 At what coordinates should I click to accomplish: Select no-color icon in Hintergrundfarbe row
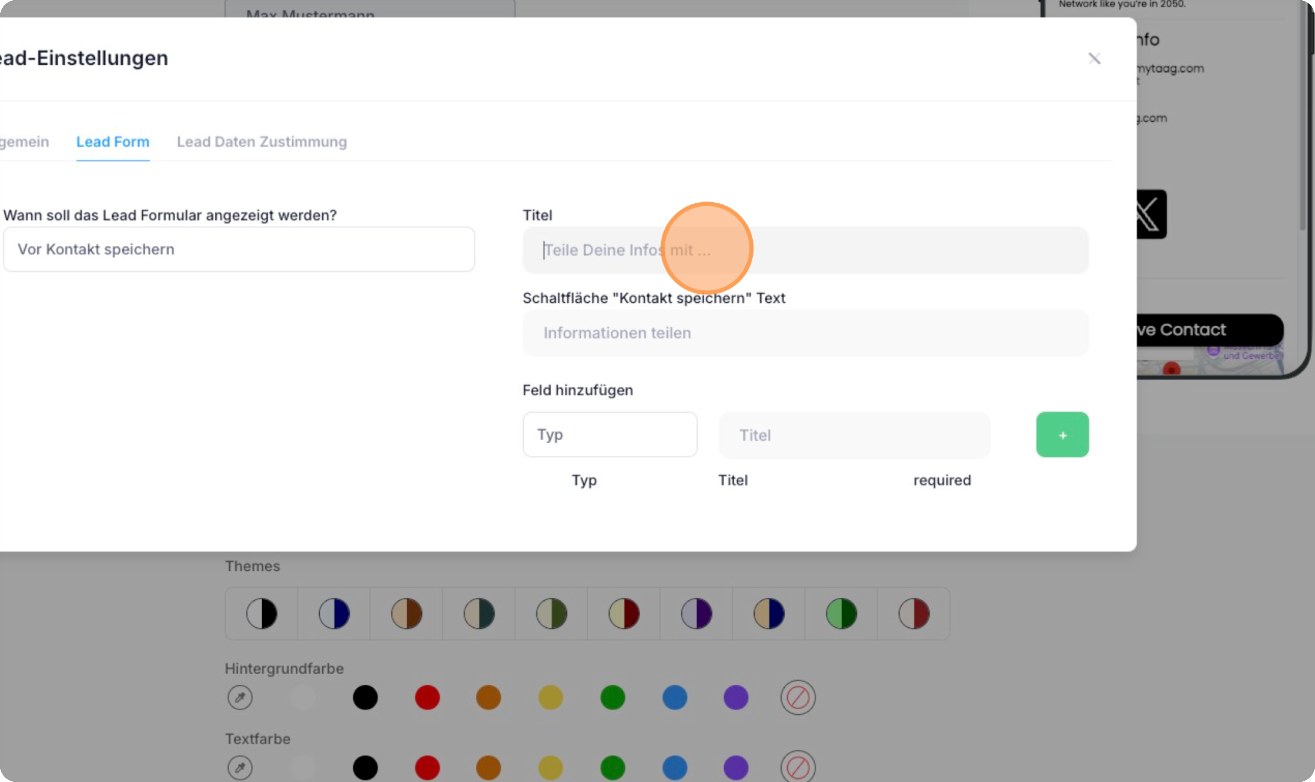(797, 697)
